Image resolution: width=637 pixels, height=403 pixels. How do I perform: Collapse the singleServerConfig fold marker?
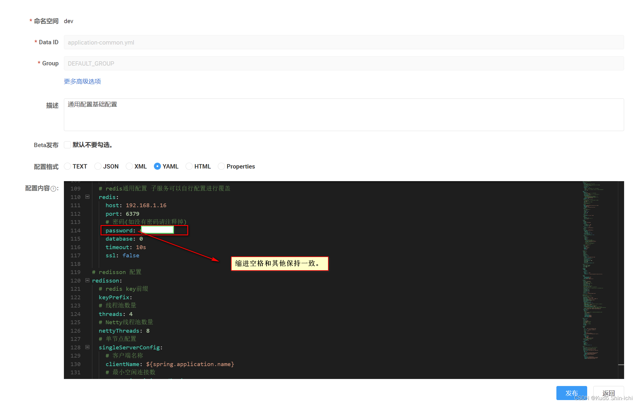(87, 347)
